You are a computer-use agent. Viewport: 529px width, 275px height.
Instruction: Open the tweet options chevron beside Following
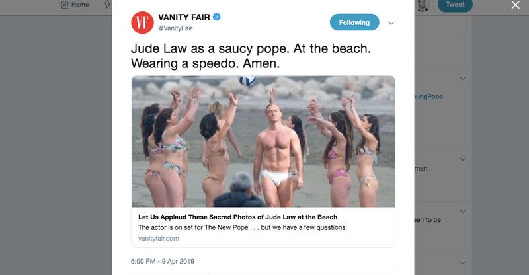click(x=391, y=23)
